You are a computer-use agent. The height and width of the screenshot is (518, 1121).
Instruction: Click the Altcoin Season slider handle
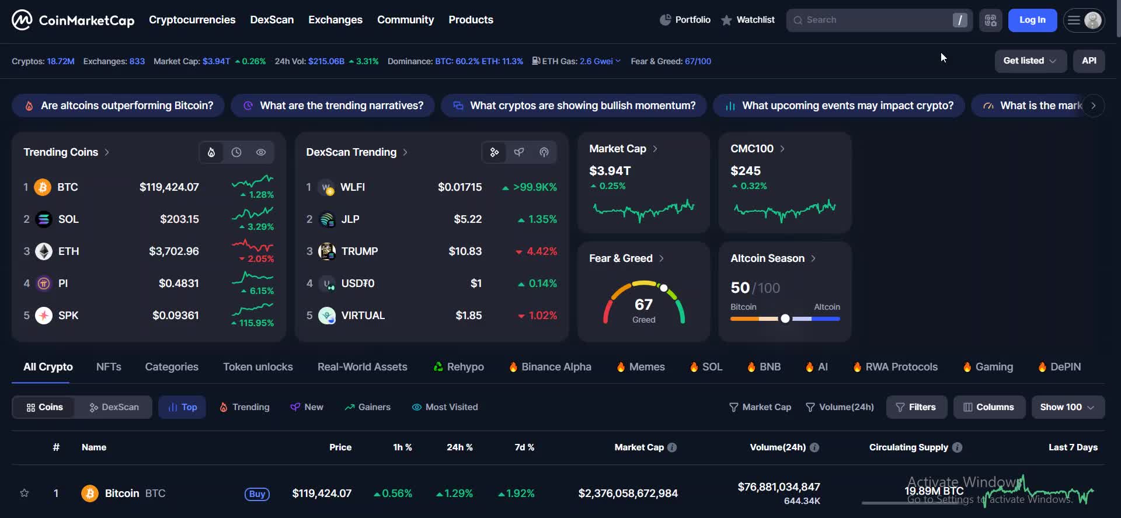click(x=785, y=318)
